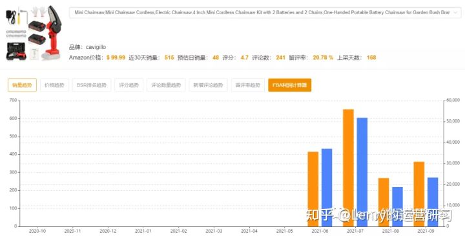Click the Amazon price $99.99

116,57
